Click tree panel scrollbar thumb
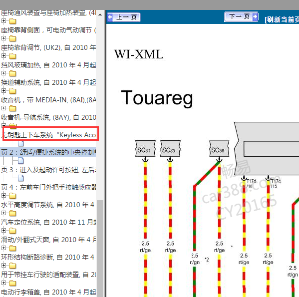The width and height of the screenshot is (299, 297). pyautogui.click(x=100, y=249)
